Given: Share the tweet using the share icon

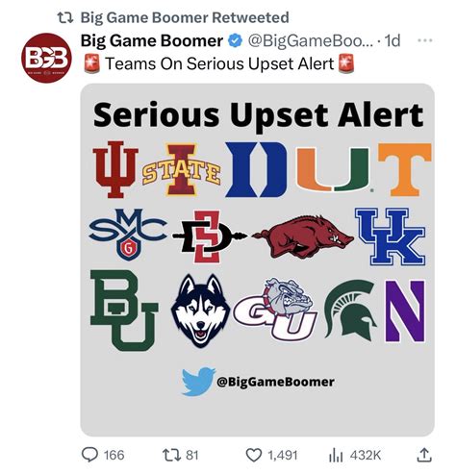Looking at the screenshot, I should (424, 455).
